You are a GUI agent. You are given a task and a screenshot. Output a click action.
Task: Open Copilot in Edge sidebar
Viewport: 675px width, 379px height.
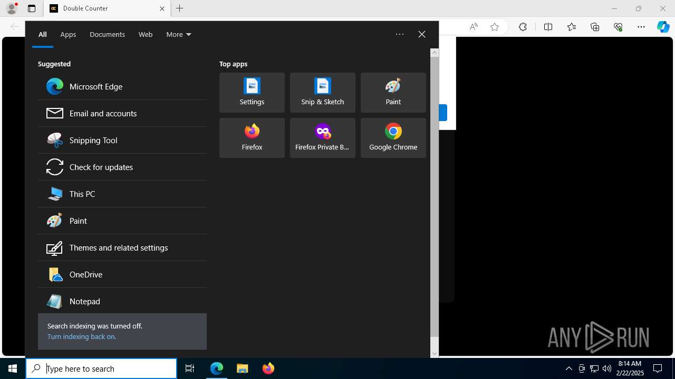[x=663, y=27]
